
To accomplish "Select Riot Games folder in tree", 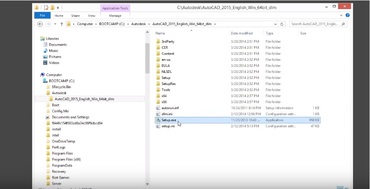I will (x=58, y=178).
